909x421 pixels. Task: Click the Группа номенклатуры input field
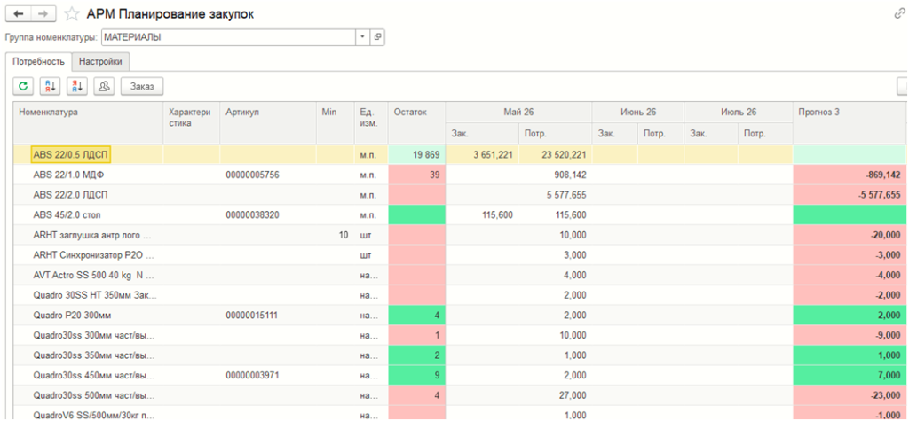[228, 37]
